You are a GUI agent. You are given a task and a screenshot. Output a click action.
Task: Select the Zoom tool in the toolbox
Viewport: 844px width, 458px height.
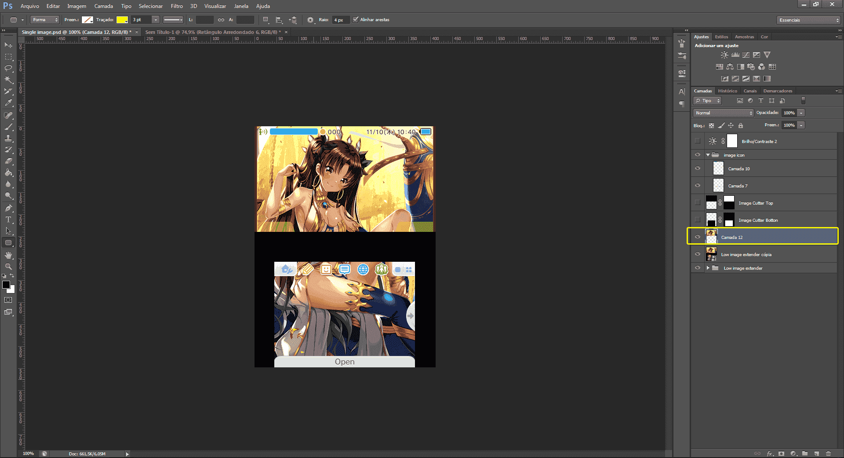point(8,267)
